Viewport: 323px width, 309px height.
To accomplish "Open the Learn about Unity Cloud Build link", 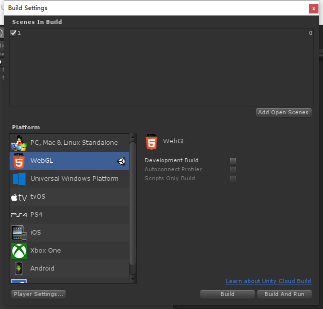I will click(268, 281).
